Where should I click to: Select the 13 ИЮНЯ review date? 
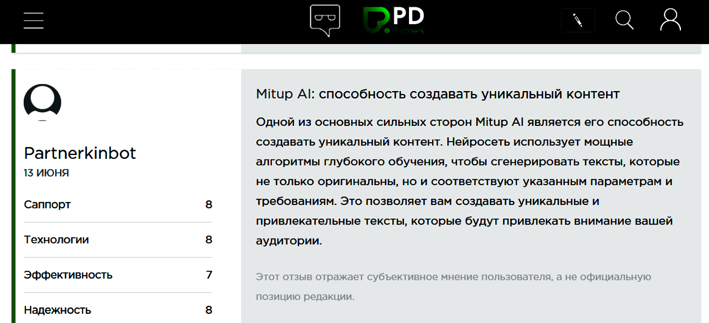click(46, 173)
